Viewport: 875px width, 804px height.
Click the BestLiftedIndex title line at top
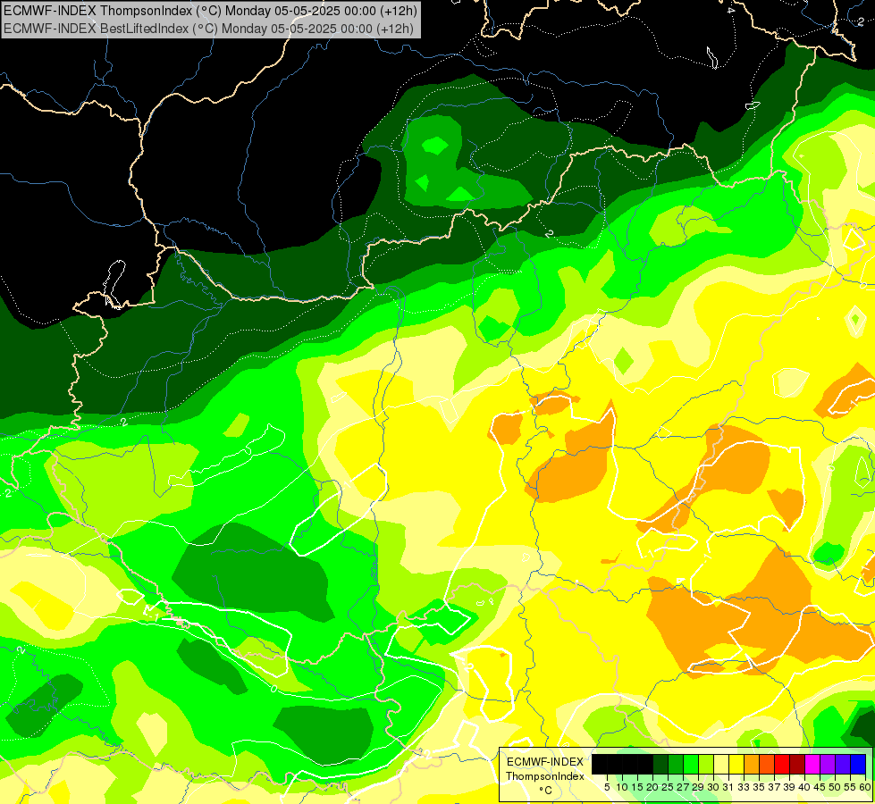tap(208, 29)
